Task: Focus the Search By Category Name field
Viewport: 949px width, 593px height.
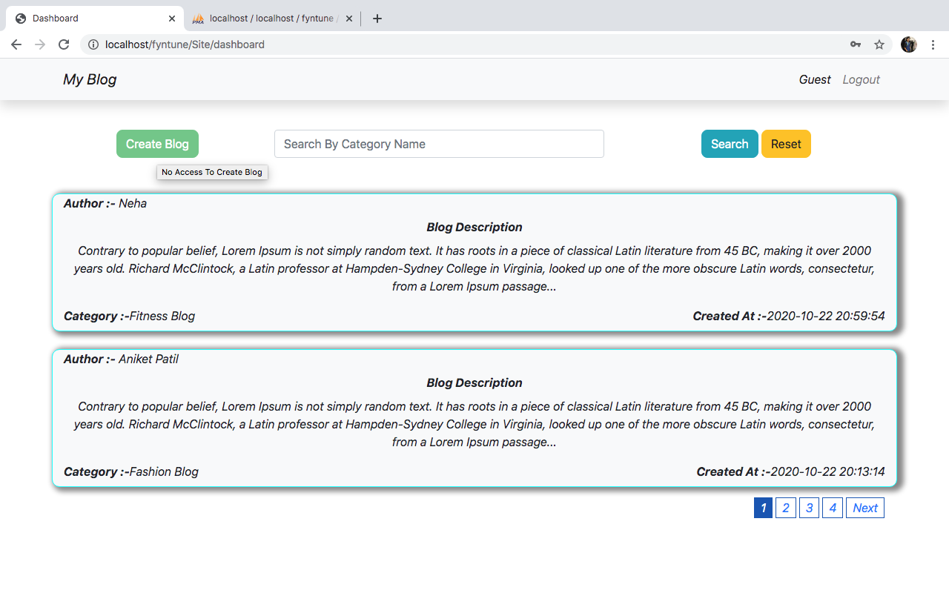Action: click(x=439, y=144)
